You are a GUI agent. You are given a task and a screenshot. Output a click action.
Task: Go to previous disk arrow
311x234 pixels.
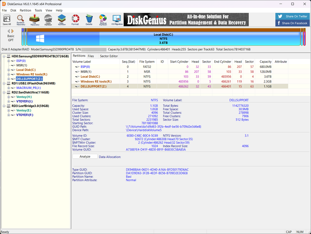click(x=9, y=31)
